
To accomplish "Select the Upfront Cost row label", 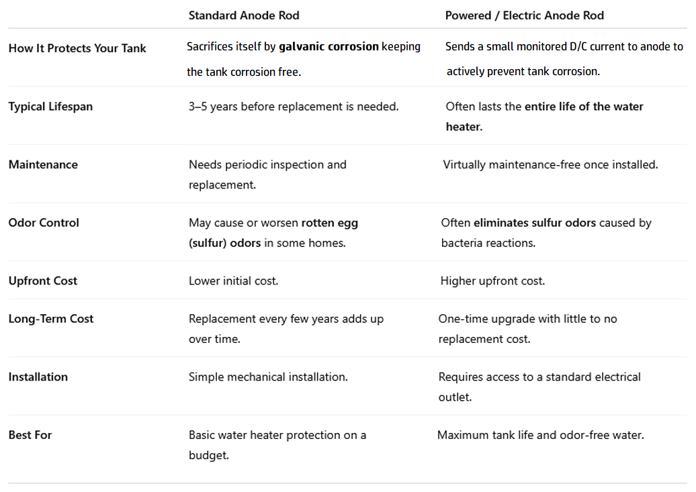I will [x=42, y=281].
